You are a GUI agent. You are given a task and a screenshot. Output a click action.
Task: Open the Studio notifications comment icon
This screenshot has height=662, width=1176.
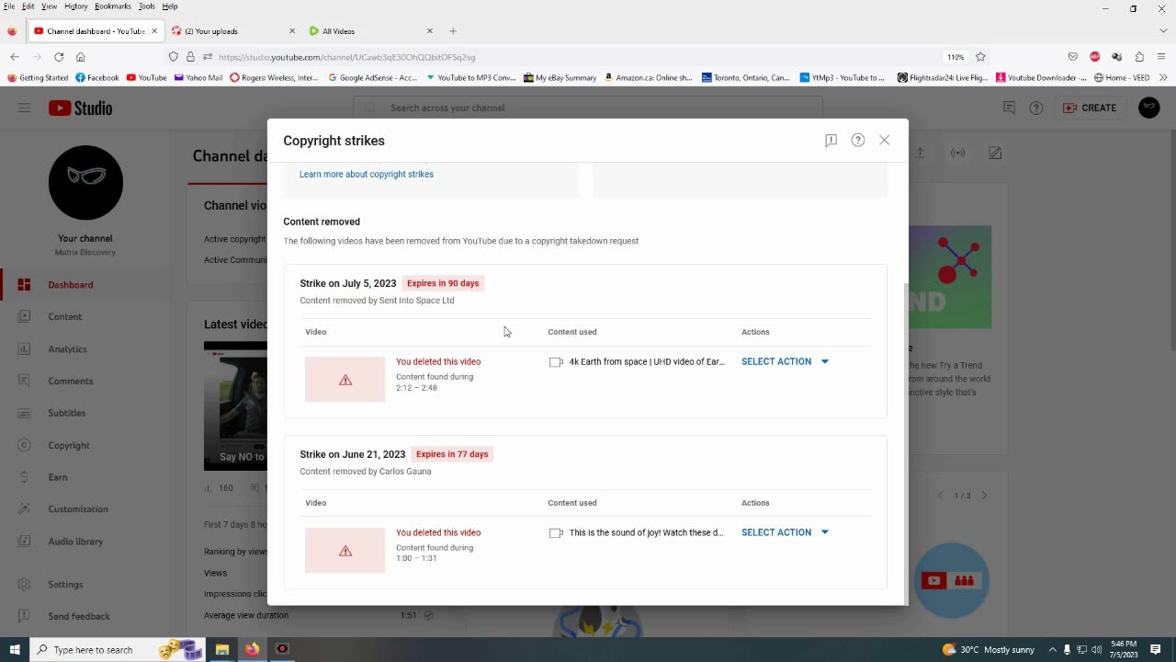point(1009,108)
